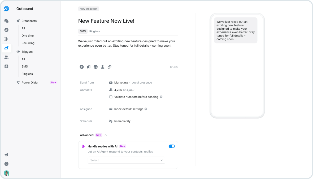Screen dimensions: 313x179
Task: Click the broadcast title New Feature Now Live
Action: pyautogui.click(x=106, y=21)
